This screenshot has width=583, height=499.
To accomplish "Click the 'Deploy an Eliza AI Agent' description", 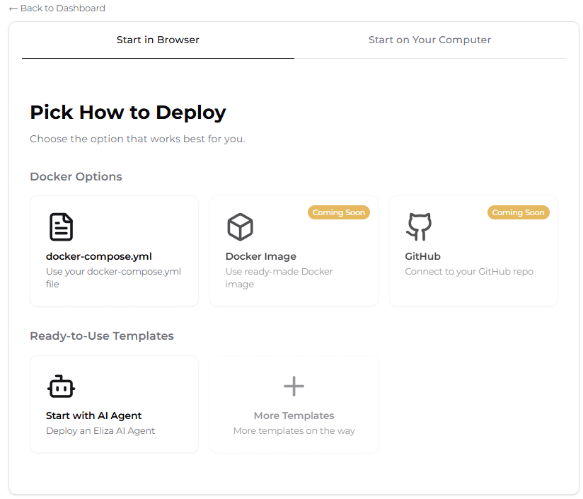I will click(x=100, y=431).
